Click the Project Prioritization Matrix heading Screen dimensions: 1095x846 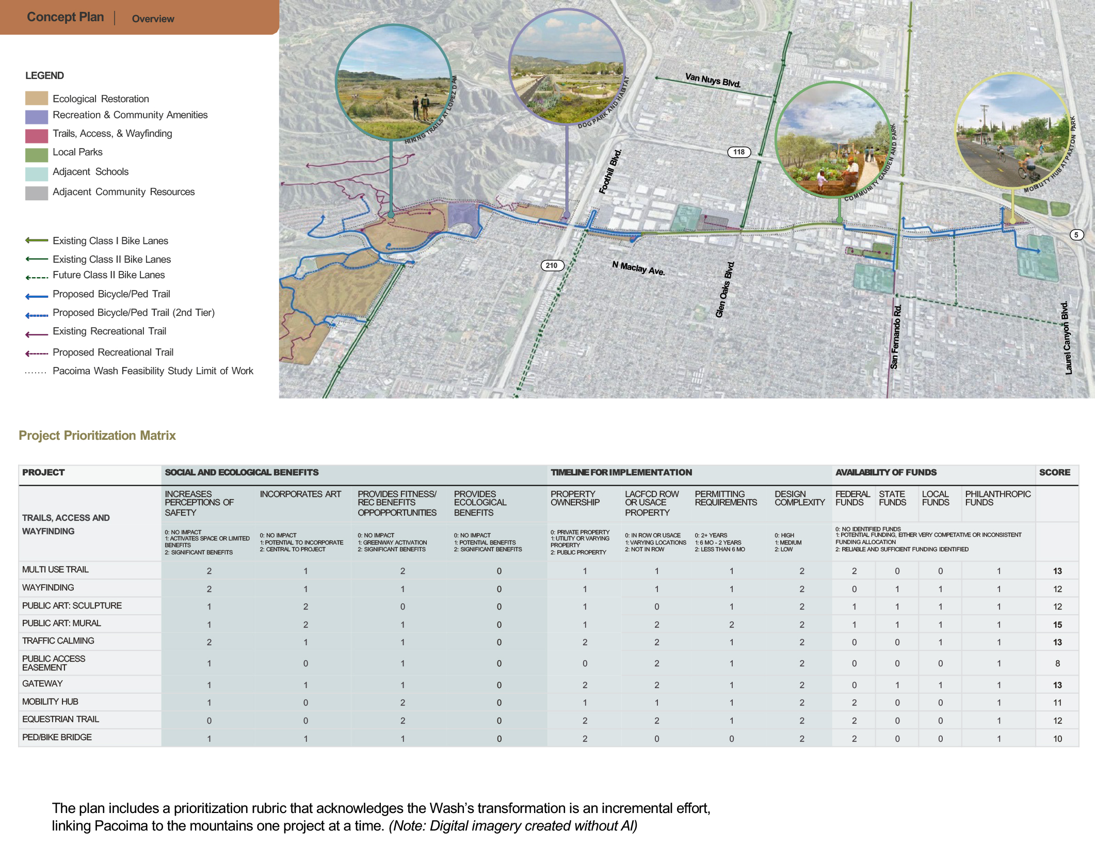pos(97,435)
